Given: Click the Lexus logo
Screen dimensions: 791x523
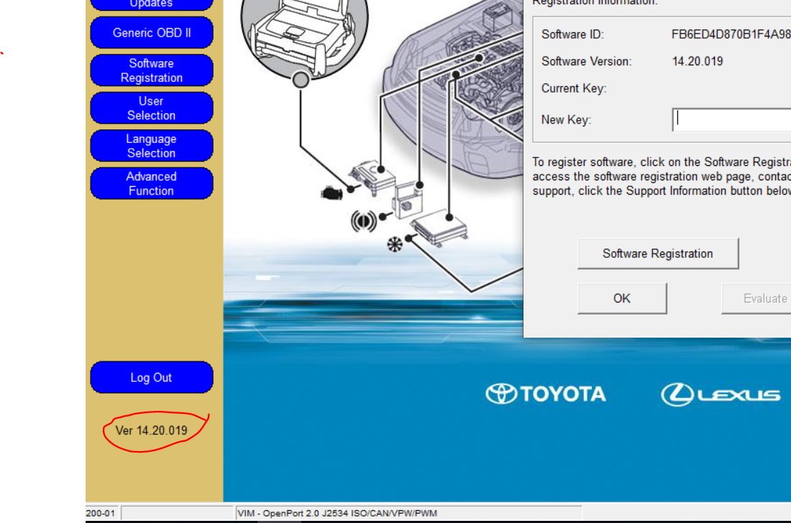Looking at the screenshot, I should click(x=721, y=394).
